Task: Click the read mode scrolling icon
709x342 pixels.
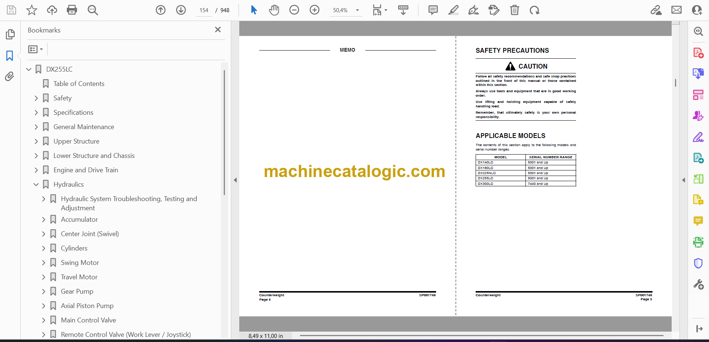Action: pos(403,10)
